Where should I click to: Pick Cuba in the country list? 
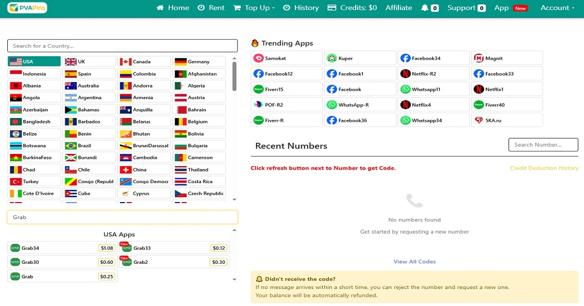pos(90,193)
